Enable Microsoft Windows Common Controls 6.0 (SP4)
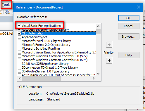 [19, 60]
